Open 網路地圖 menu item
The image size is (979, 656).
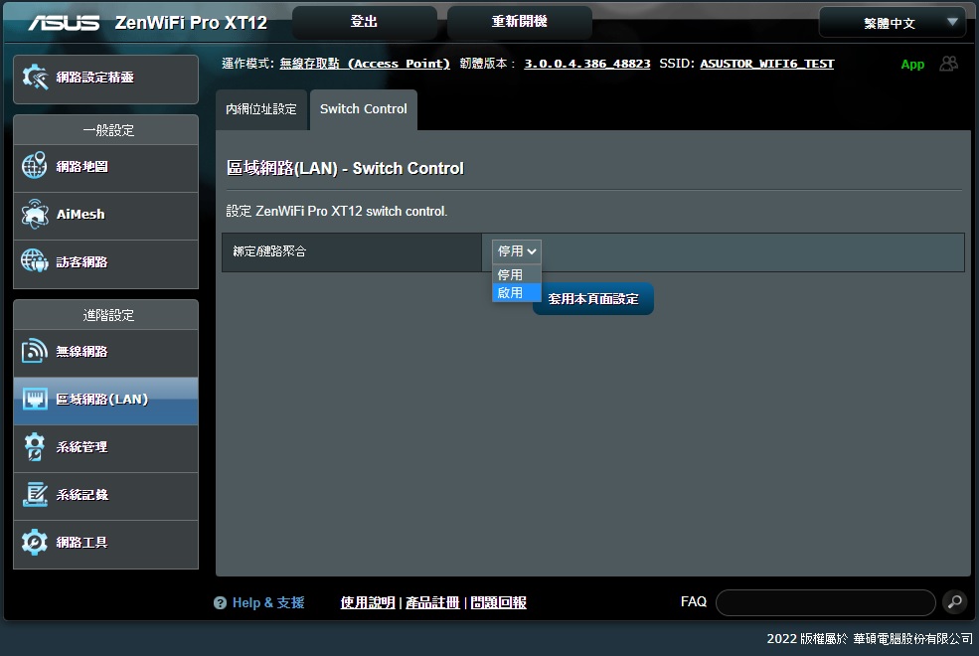tap(105, 167)
